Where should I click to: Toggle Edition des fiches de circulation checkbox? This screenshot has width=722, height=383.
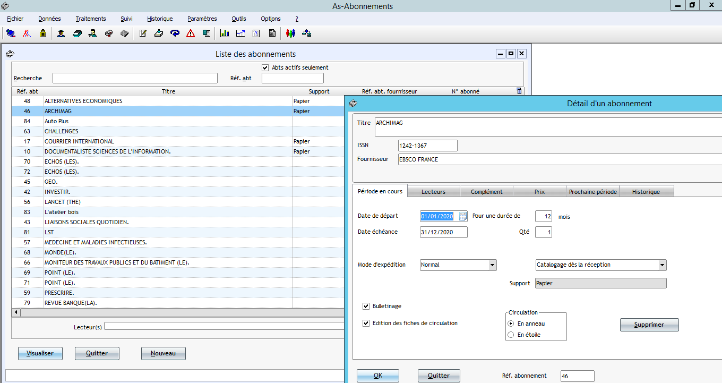pyautogui.click(x=366, y=323)
